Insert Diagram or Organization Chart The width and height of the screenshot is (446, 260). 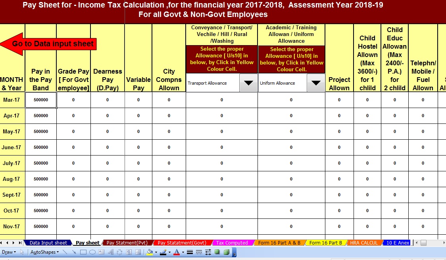tap(119, 252)
